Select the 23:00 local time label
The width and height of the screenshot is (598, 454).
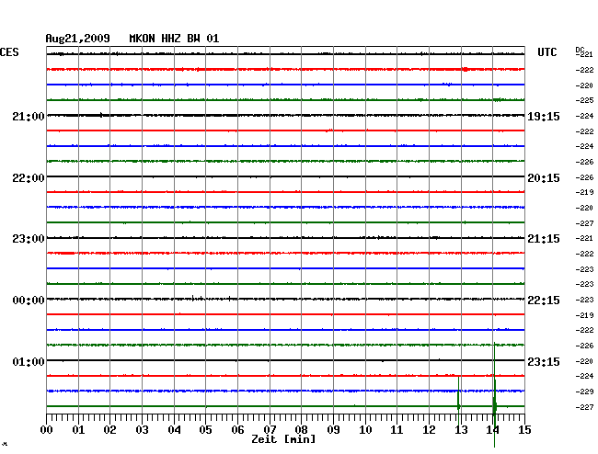point(29,239)
